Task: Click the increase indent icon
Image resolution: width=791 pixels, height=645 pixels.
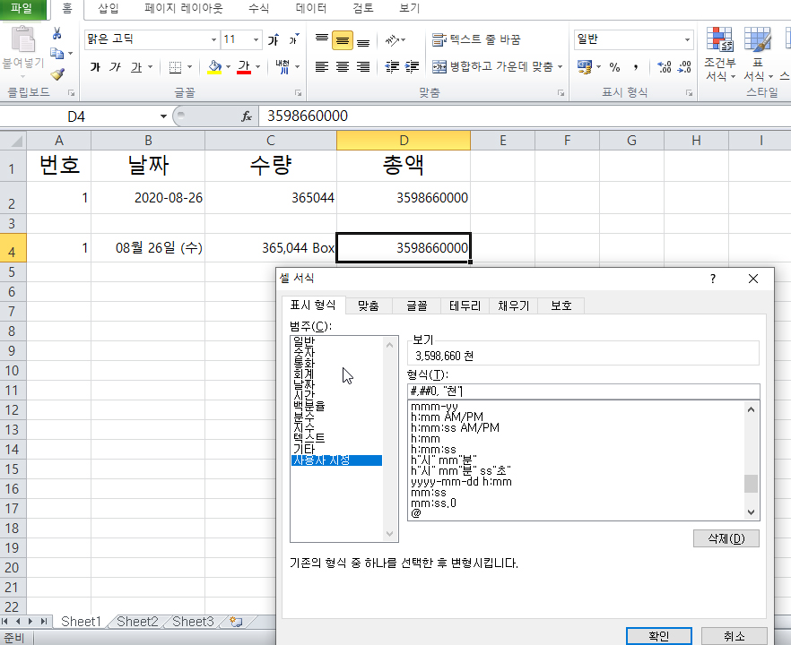Action: point(413,66)
